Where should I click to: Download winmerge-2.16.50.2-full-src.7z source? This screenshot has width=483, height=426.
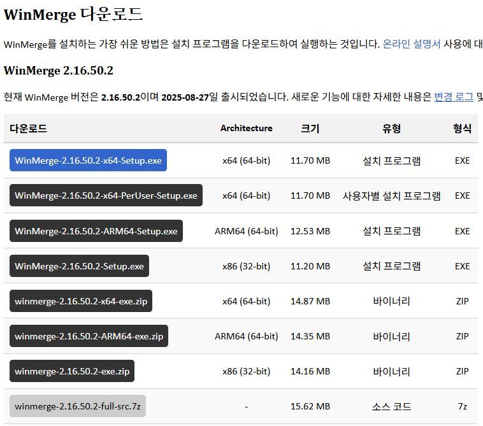click(x=78, y=406)
